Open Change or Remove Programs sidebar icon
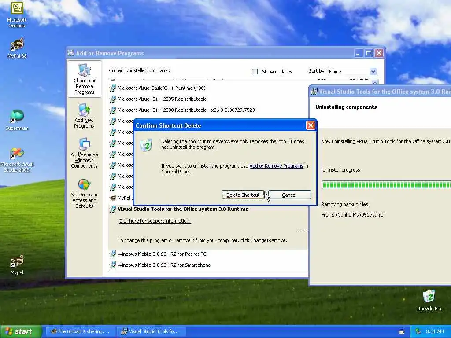 [84, 79]
